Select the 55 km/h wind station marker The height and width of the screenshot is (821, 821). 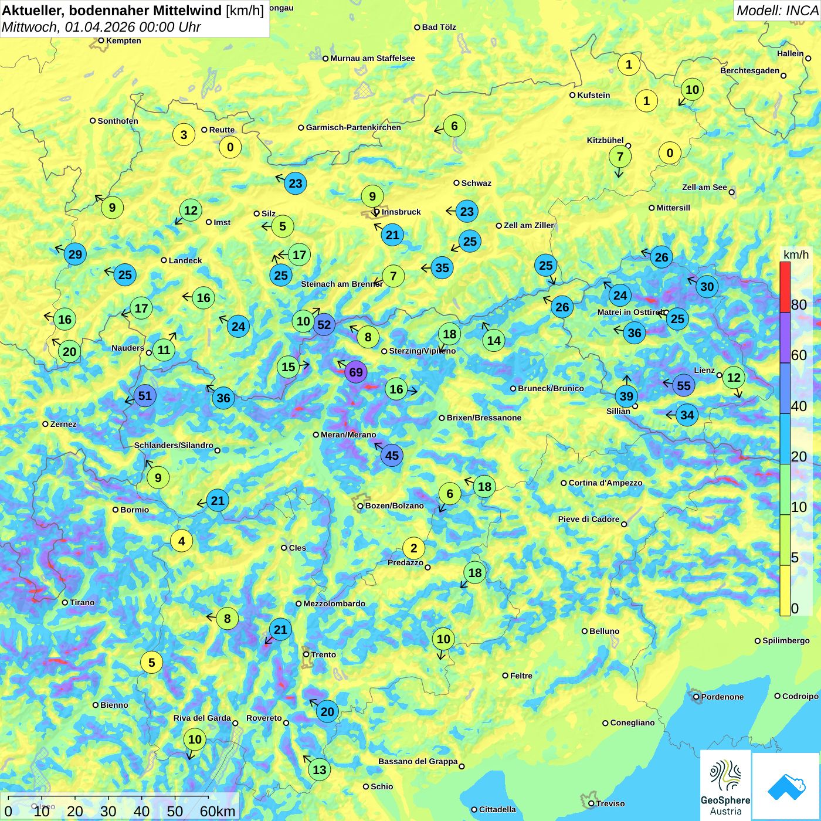click(684, 385)
